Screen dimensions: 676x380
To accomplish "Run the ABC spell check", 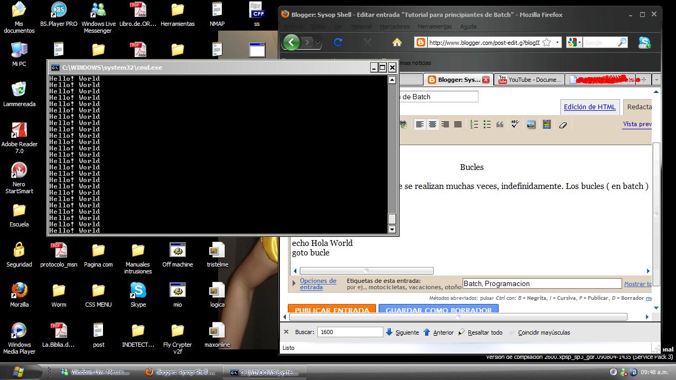I will click(515, 125).
